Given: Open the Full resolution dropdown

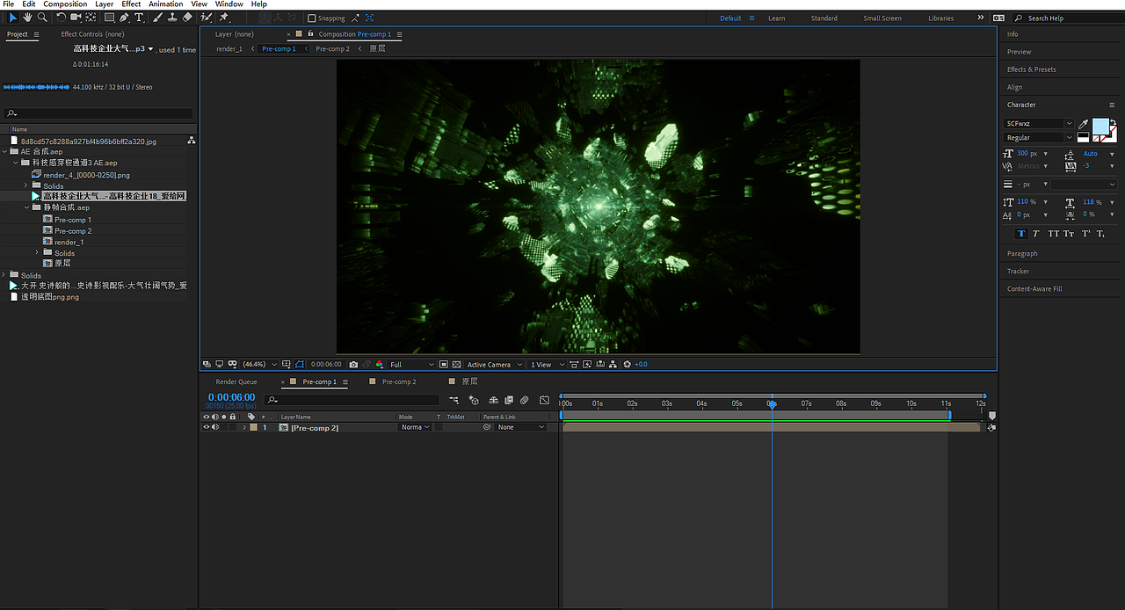Looking at the screenshot, I should 411,364.
